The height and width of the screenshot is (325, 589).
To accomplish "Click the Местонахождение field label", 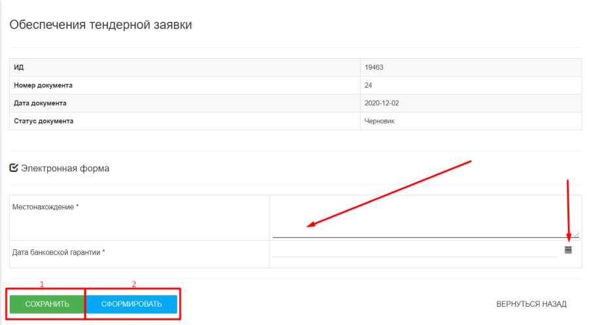I will [45, 207].
